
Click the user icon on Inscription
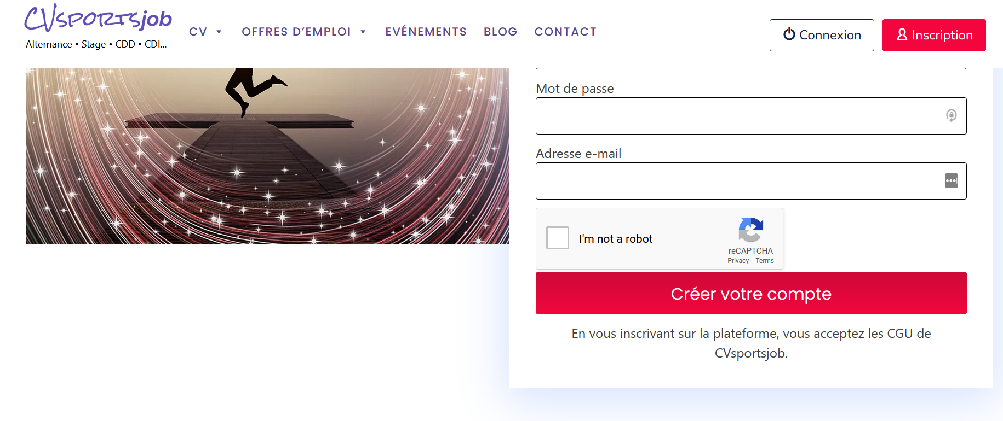click(902, 34)
